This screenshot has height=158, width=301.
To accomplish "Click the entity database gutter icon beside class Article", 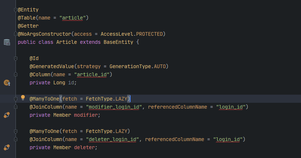I will tap(7, 42).
